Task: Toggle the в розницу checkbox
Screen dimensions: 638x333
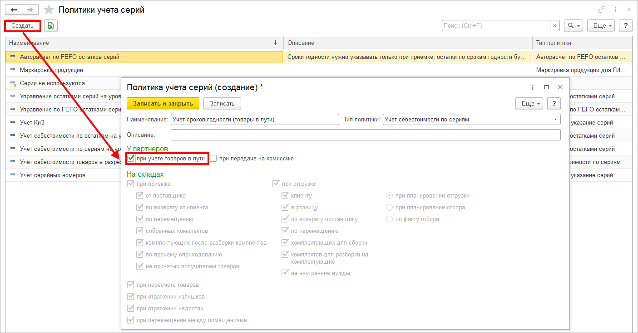Action: 285,208
